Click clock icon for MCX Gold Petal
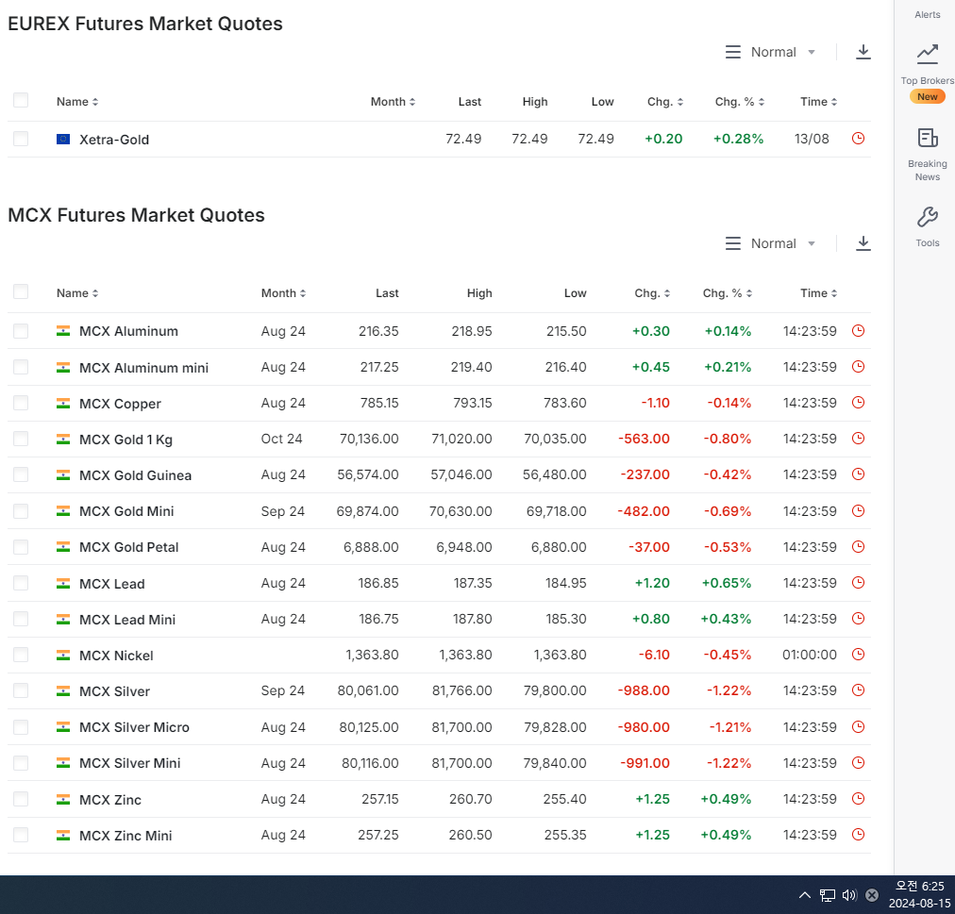 click(x=858, y=547)
